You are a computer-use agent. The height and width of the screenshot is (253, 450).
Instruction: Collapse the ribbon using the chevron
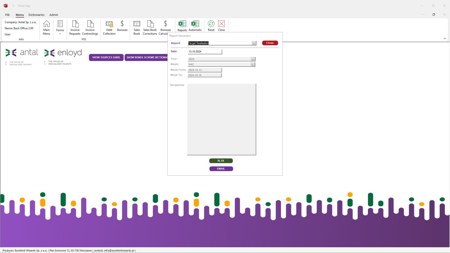pyautogui.click(x=445, y=39)
